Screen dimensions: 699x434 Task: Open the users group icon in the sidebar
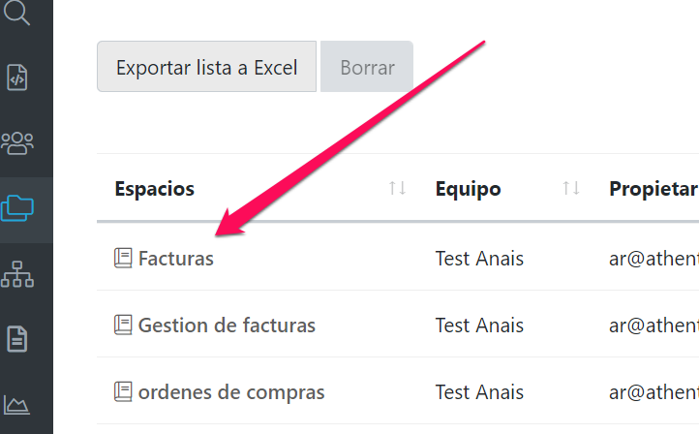(x=17, y=142)
